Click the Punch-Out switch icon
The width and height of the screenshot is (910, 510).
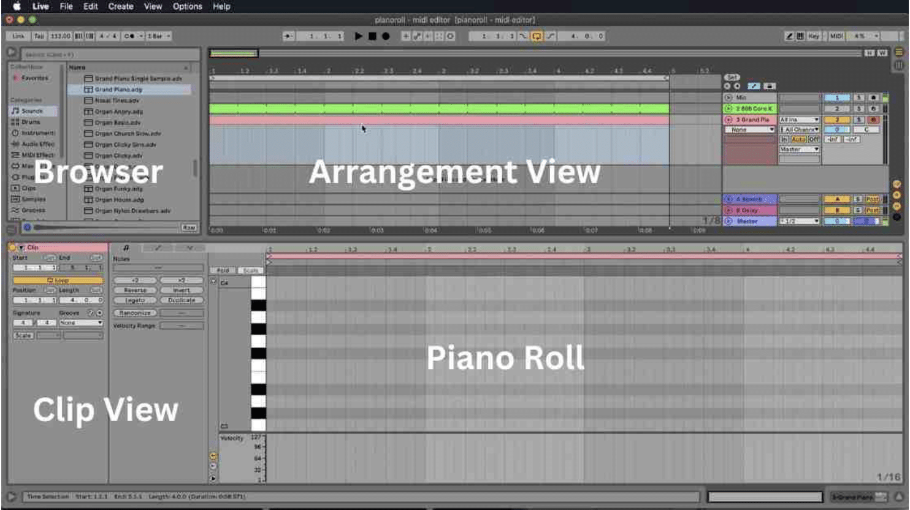[551, 36]
